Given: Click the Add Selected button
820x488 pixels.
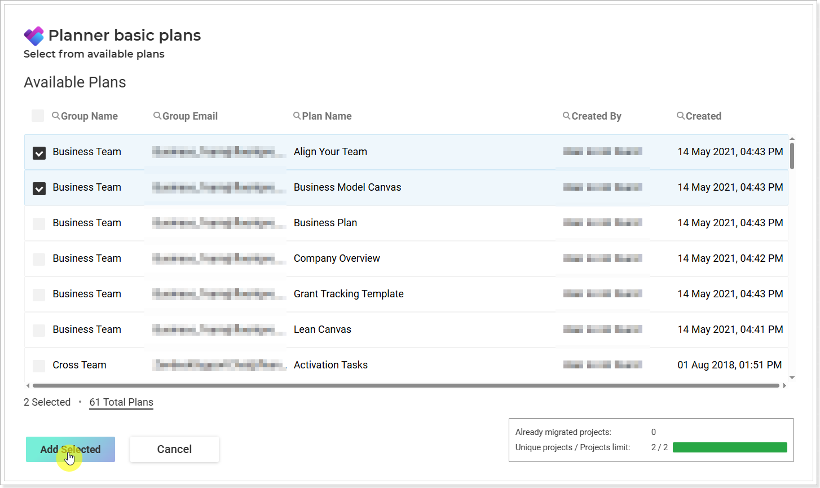Looking at the screenshot, I should 70,449.
